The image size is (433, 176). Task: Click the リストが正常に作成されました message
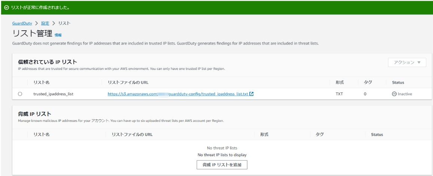coord(40,8)
